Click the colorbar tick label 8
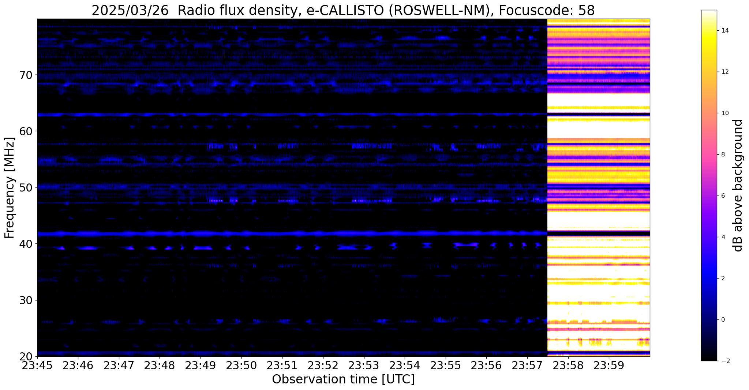This screenshot has width=749, height=390. click(723, 155)
